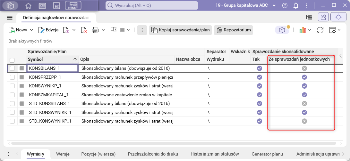The width and height of the screenshot is (350, 161).
Task: Expand the flag color dropdown arrow
Action: 128,30
